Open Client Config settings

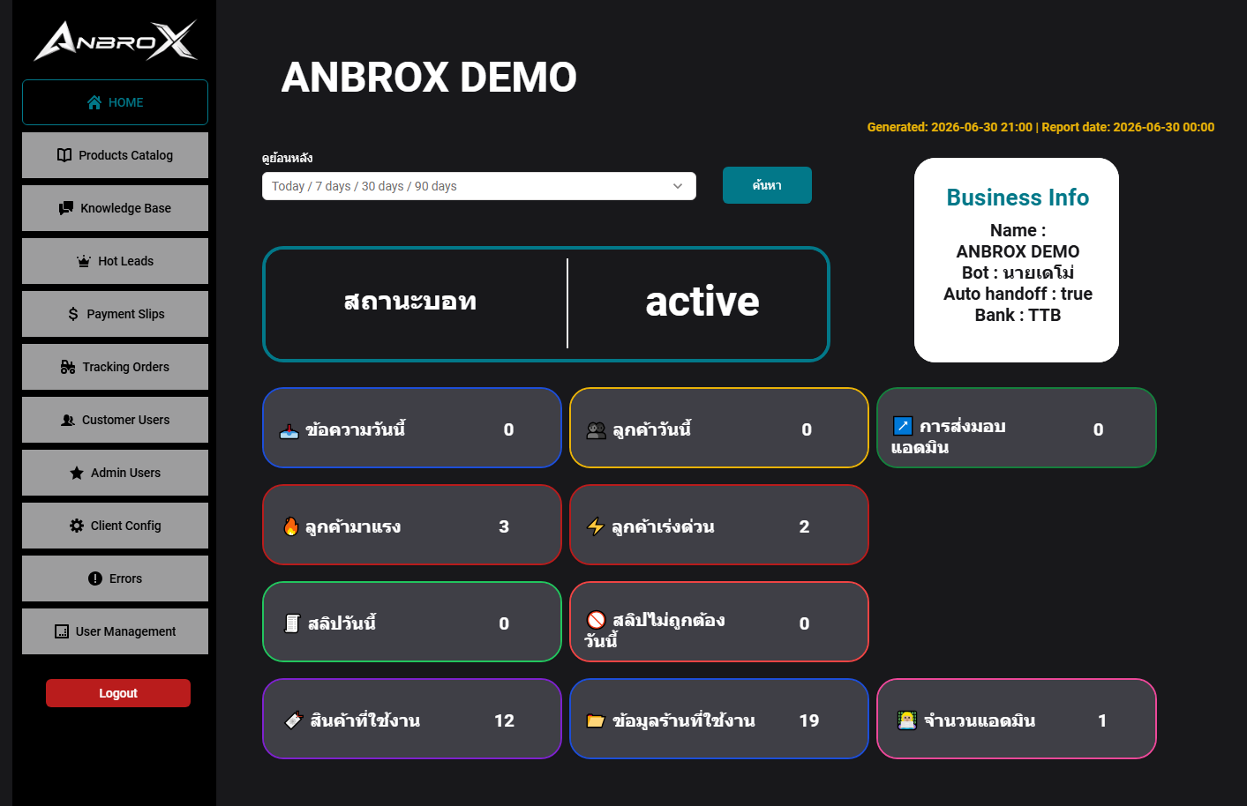[x=115, y=526]
